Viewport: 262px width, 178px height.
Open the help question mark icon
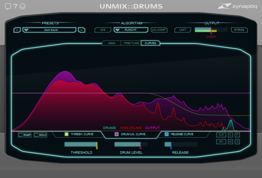(x=15, y=6)
